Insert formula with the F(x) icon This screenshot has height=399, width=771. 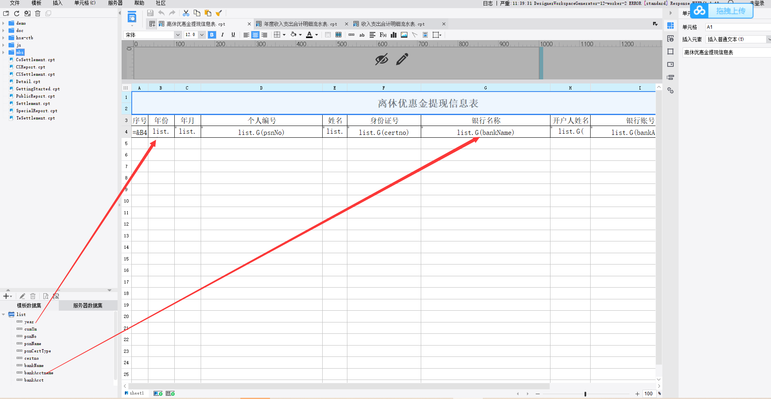(383, 35)
